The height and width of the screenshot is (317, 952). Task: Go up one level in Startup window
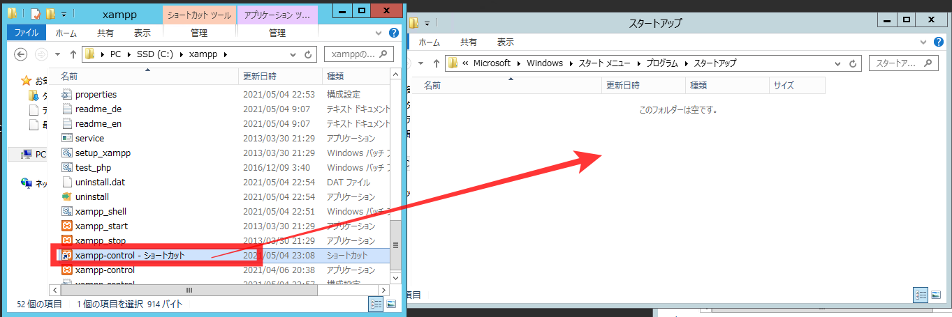436,63
